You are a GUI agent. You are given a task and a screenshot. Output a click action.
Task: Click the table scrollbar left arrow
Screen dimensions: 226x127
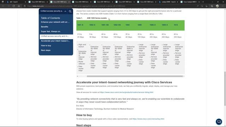77,76
